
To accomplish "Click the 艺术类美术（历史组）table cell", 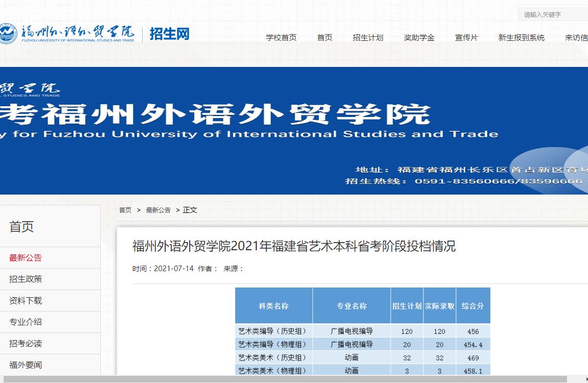I will tap(274, 358).
